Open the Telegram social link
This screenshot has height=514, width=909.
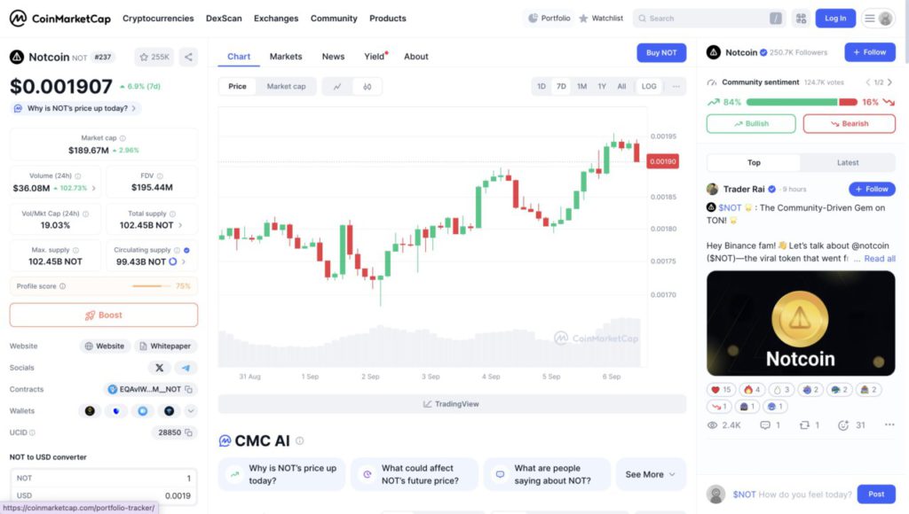tap(186, 368)
